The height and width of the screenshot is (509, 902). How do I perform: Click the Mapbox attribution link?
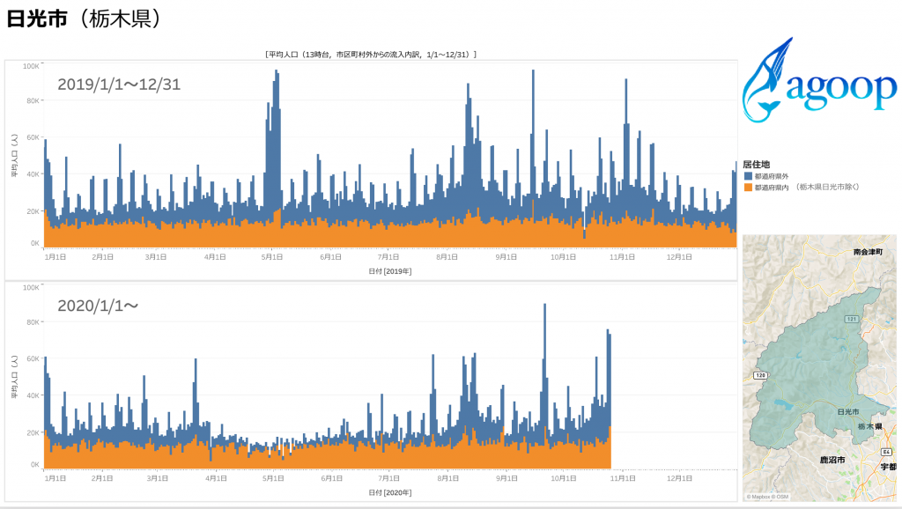pos(760,497)
